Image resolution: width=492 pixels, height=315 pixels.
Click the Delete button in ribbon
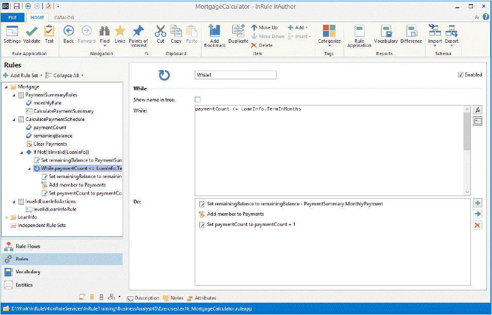point(262,45)
